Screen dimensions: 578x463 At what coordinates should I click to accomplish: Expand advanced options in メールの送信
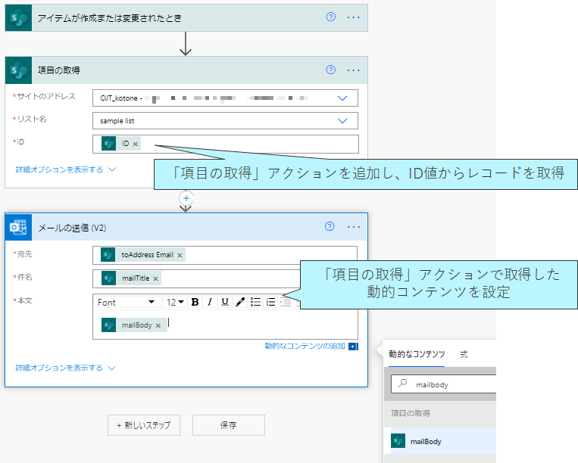click(x=66, y=368)
